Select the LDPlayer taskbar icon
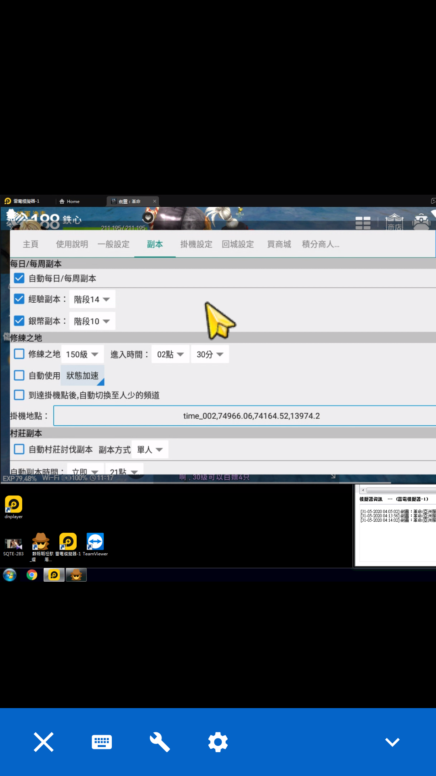This screenshot has height=776, width=436. click(54, 575)
